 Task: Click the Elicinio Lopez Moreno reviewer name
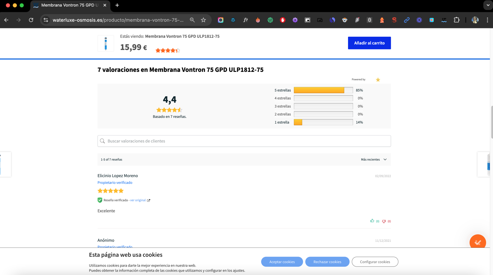118,176
